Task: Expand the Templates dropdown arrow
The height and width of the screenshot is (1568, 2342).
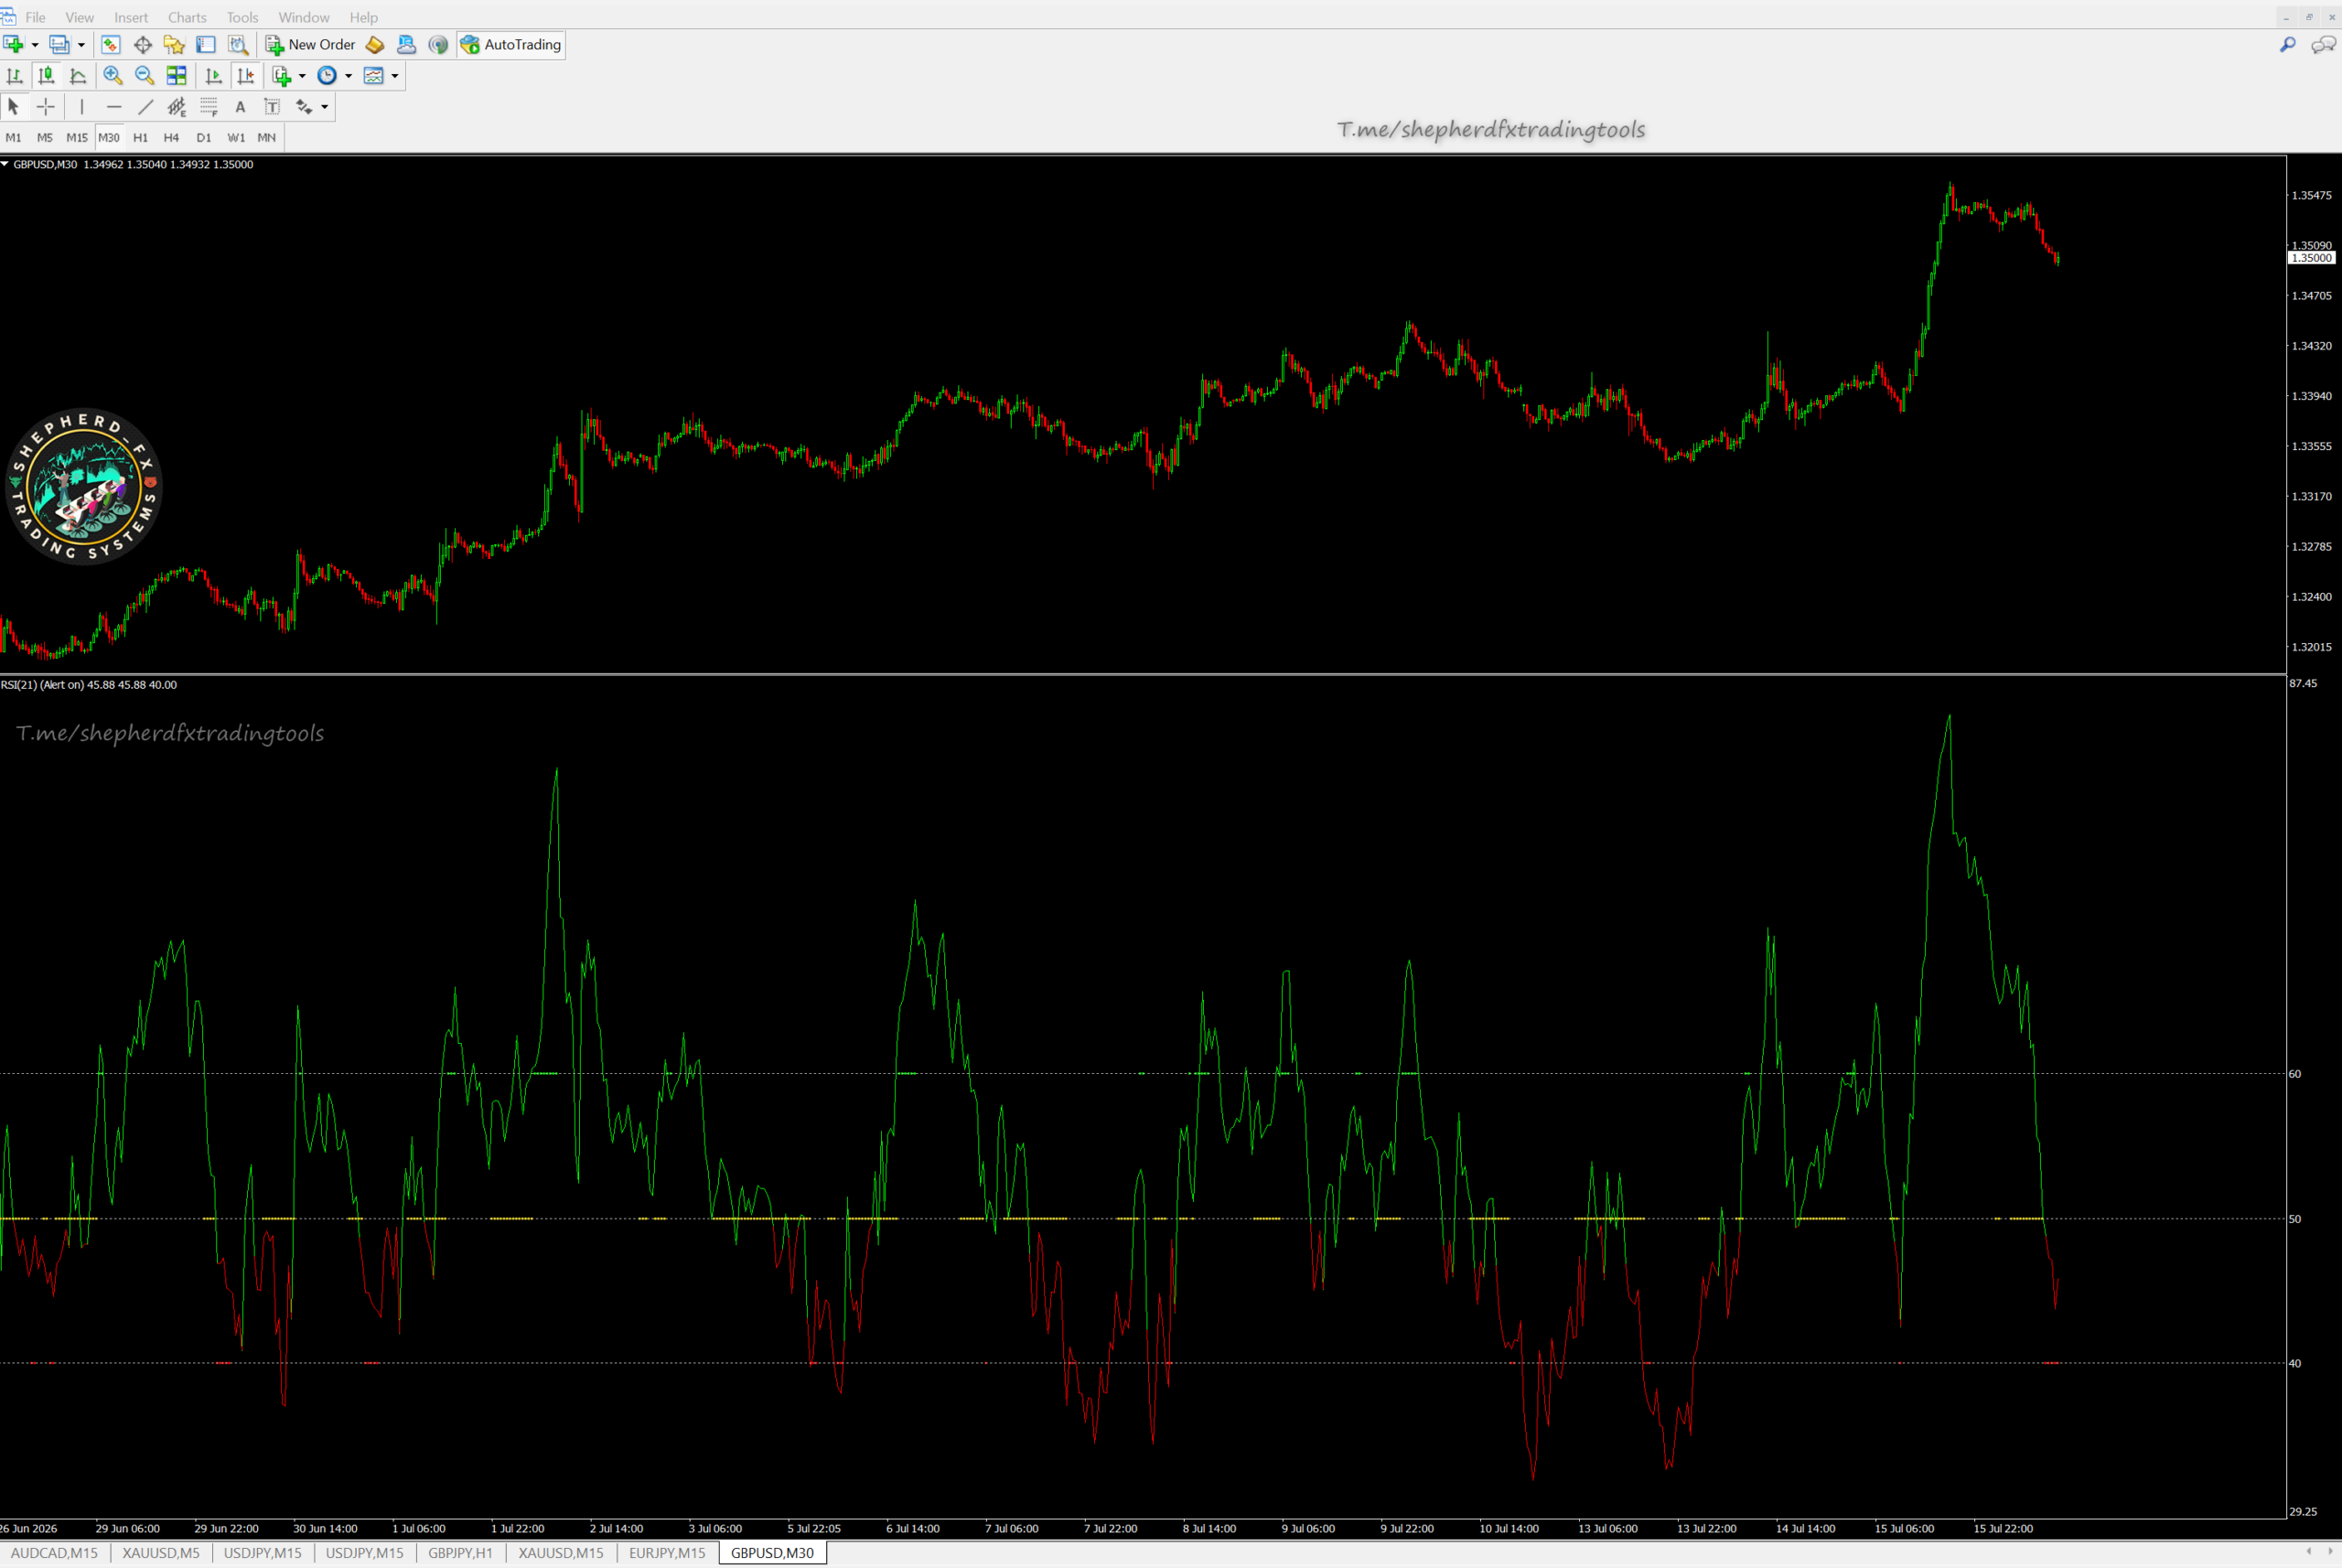Action: pos(395,76)
